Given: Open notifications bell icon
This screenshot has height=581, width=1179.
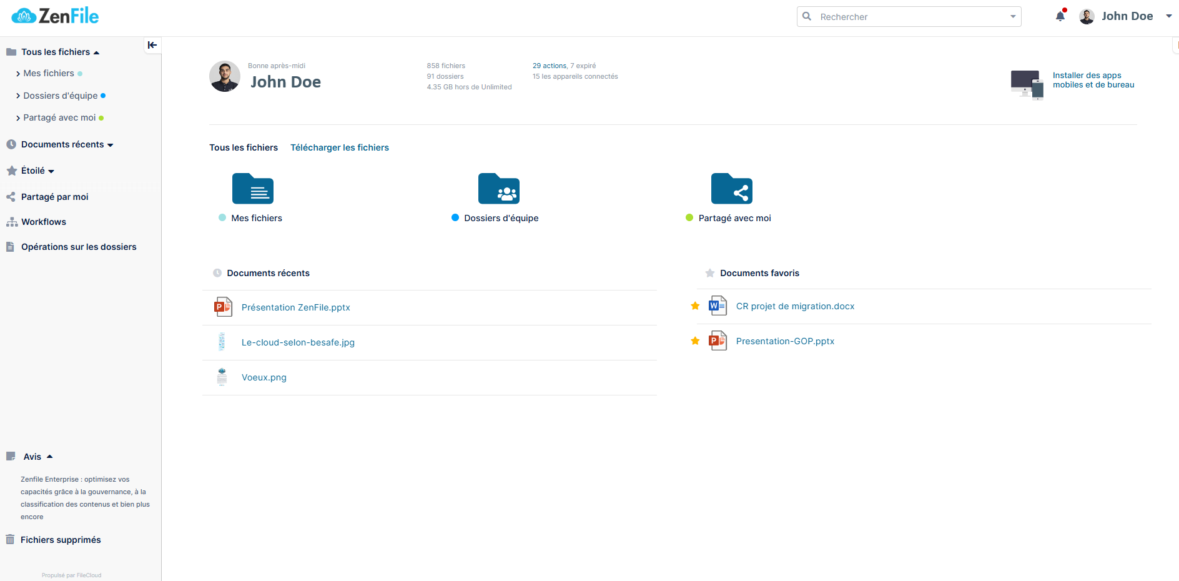Looking at the screenshot, I should pos(1060,16).
